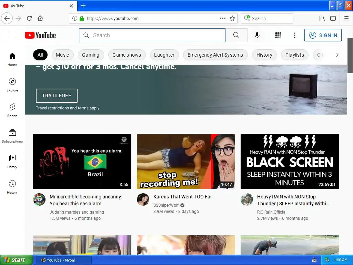
Task: Open Mr incredible becoming uncanny video title
Action: (86, 200)
